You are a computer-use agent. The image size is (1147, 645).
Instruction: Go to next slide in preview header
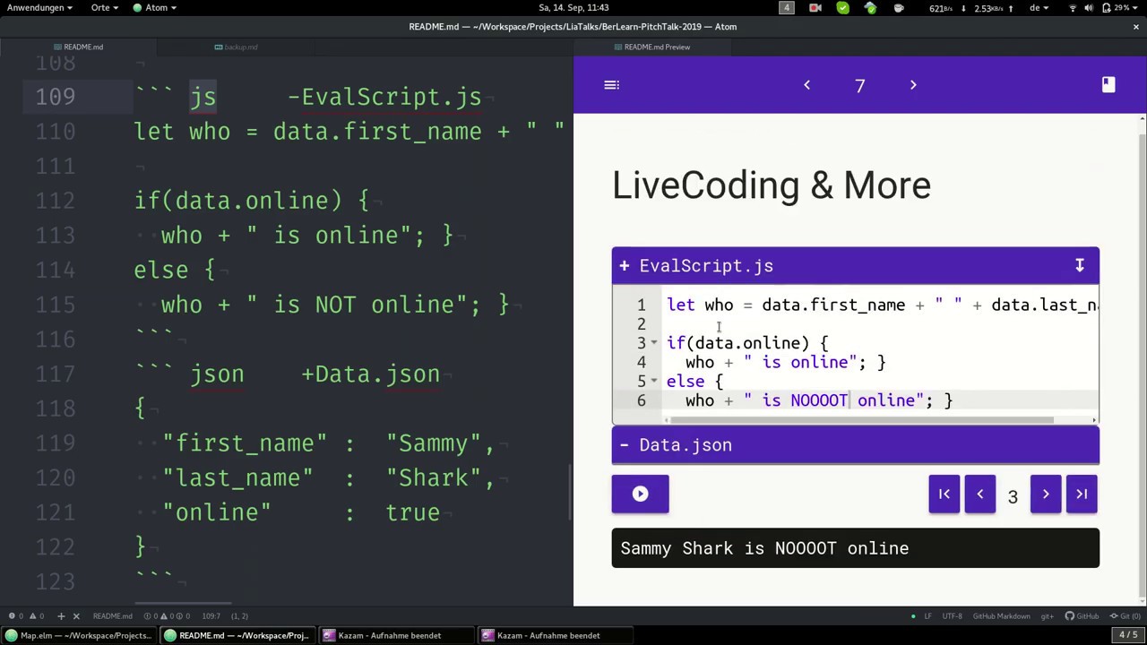pos(913,85)
